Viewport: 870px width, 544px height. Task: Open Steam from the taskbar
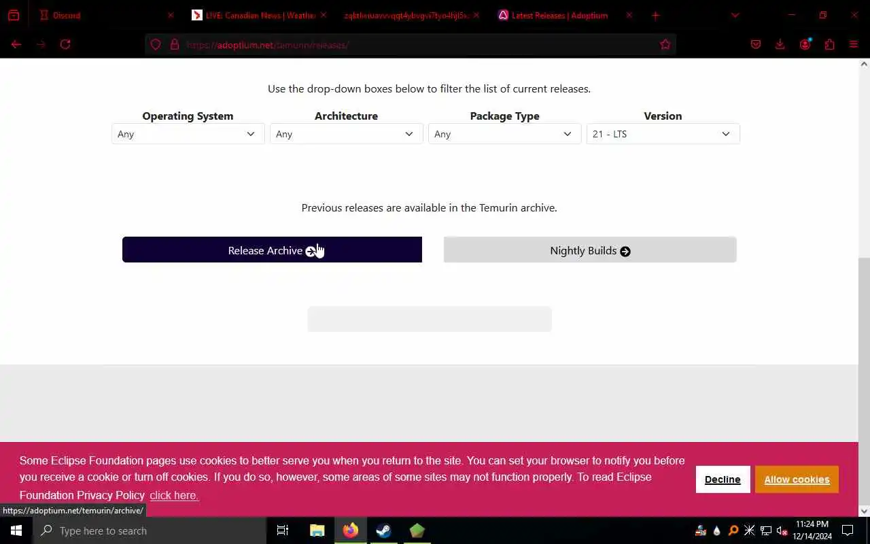[384, 530]
